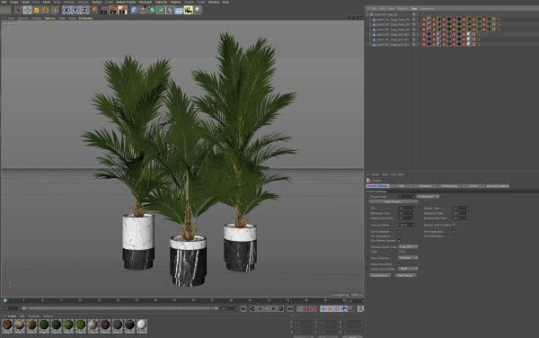Open the Character menu

[161, 2]
